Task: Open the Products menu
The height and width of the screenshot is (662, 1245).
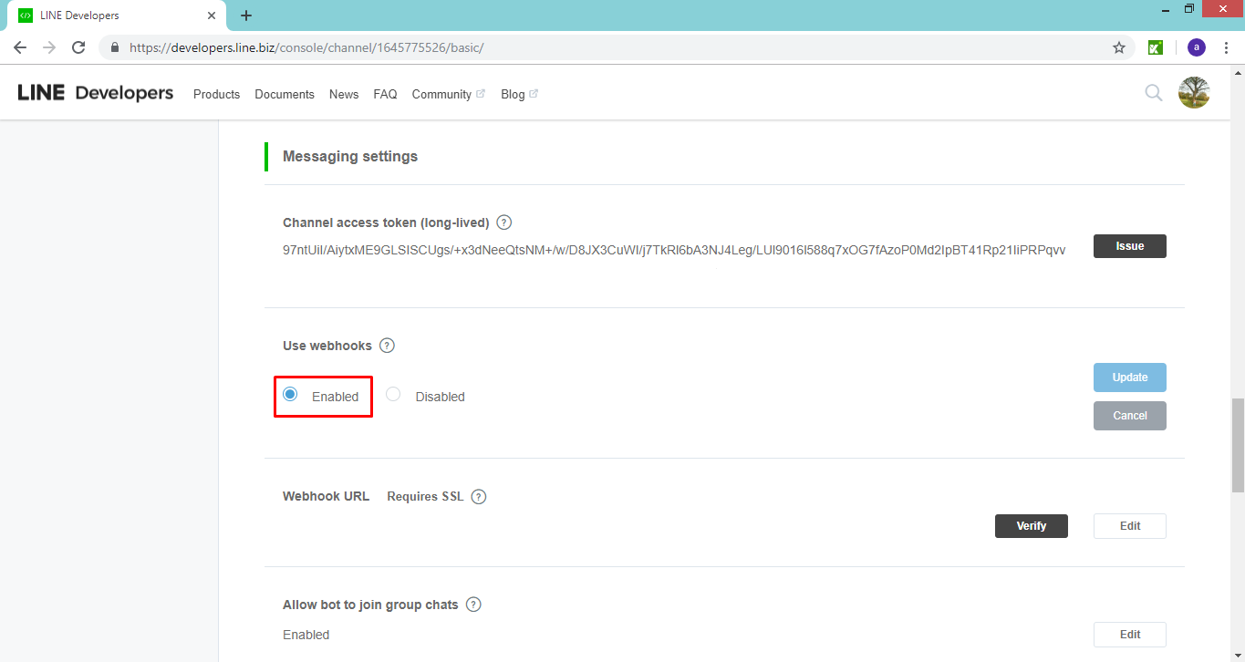Action: (x=216, y=94)
